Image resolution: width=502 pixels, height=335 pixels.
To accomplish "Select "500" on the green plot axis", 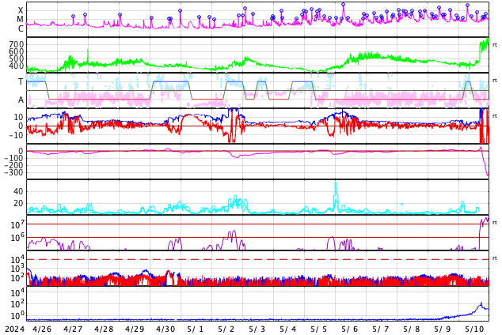I will 17,58.
